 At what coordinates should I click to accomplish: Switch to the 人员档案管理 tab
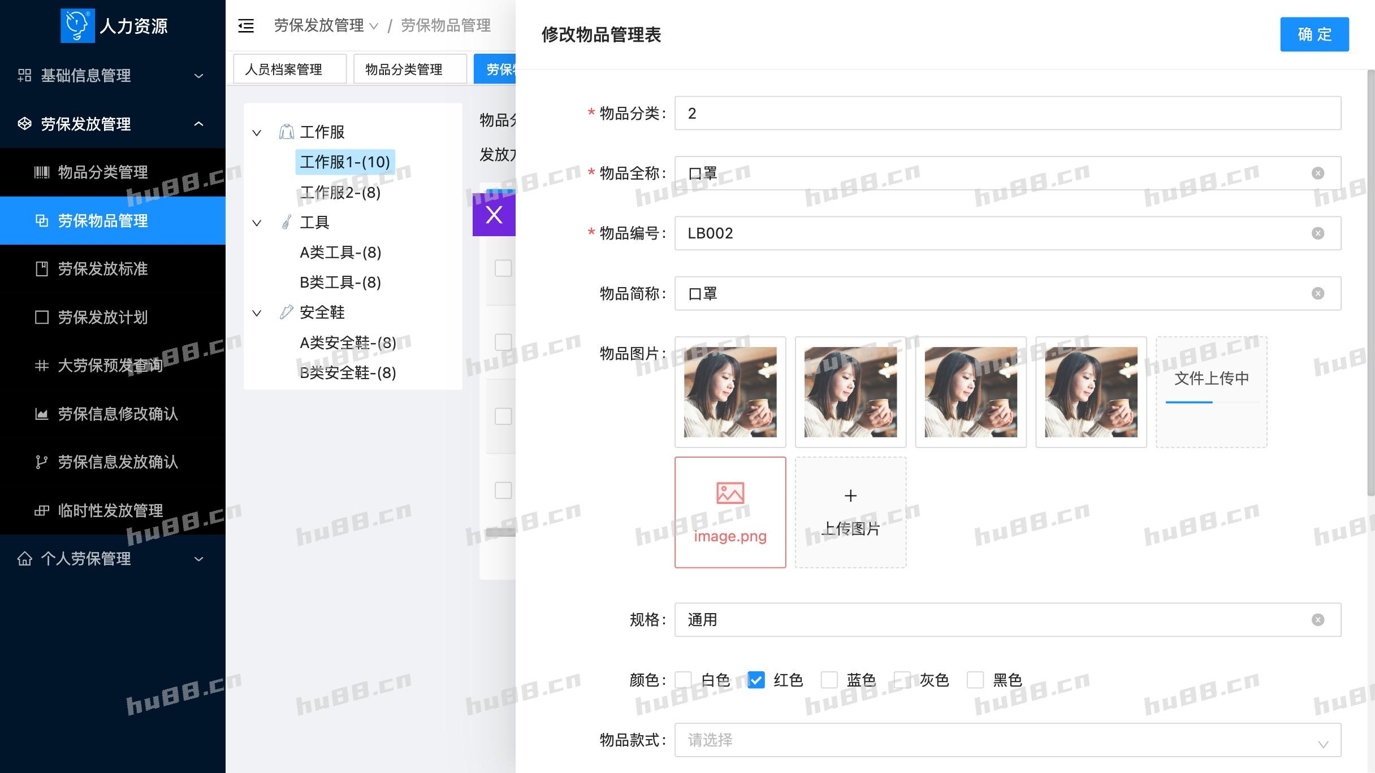pyautogui.click(x=289, y=70)
